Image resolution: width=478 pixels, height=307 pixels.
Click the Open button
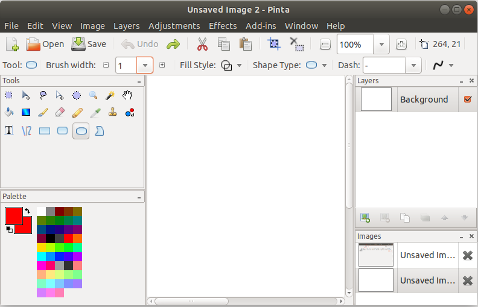click(x=45, y=44)
